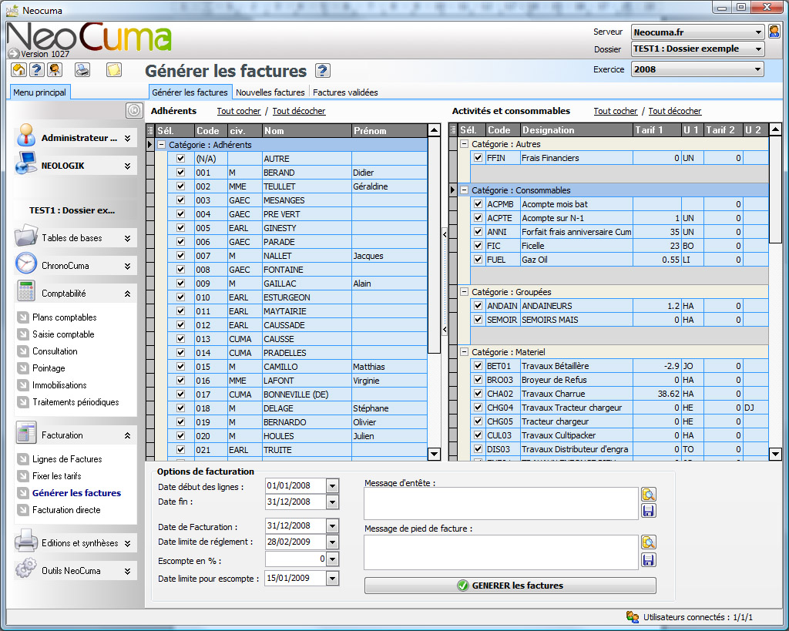Click Tout cocher link for Activités et consommables
789x631 pixels.
coord(616,111)
